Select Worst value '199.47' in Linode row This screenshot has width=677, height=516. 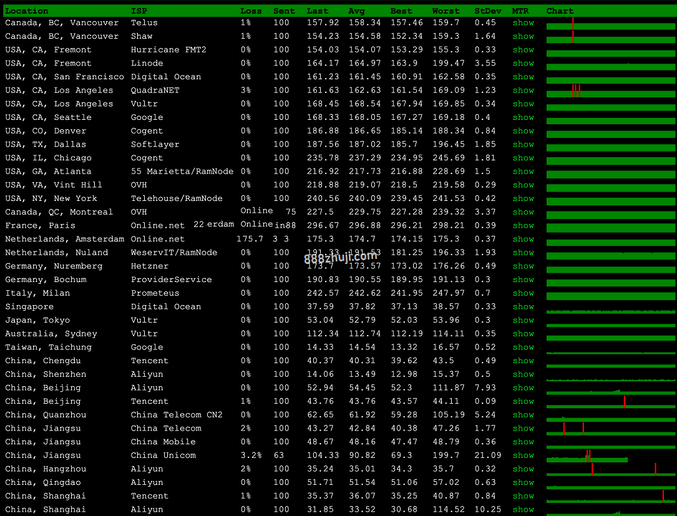[x=449, y=64]
